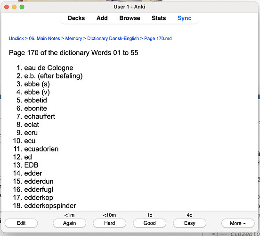Follow the Dictionary Dansk-English breadcrumb link
Image resolution: width=260 pixels, height=236 pixels.
[113, 38]
